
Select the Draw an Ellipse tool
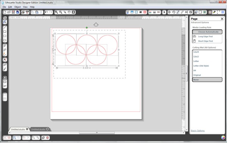(x=5, y=40)
